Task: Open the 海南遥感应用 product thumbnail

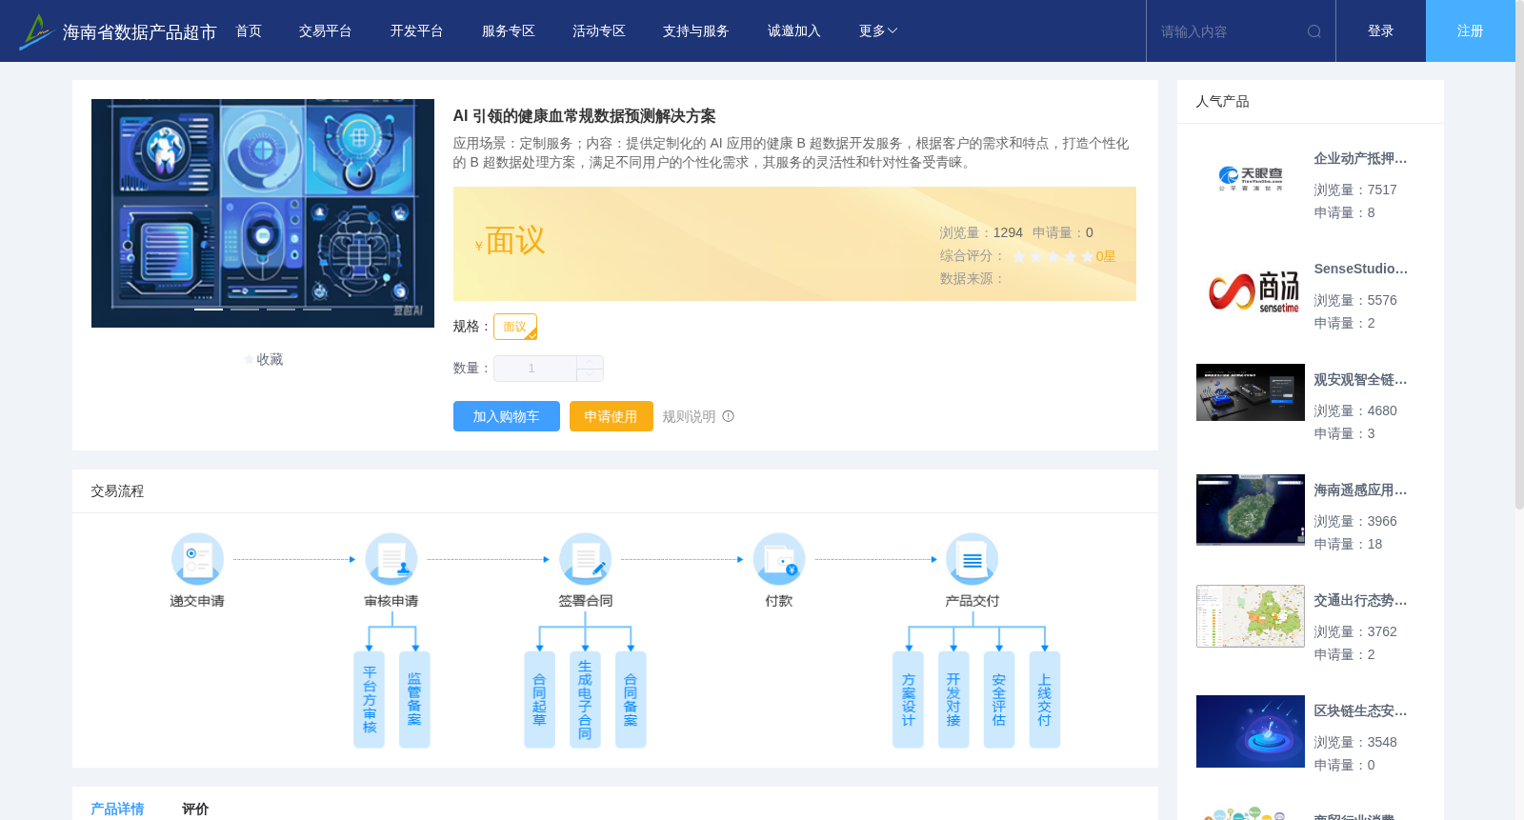Action: point(1251,510)
